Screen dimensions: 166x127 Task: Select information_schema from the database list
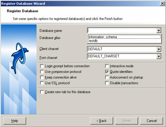coord(124,37)
